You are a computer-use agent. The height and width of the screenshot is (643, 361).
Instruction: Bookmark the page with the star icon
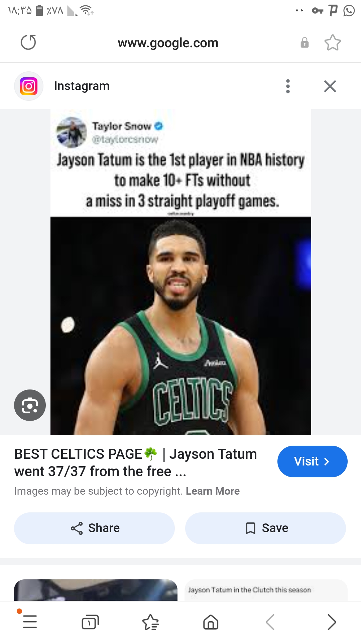tap(333, 43)
